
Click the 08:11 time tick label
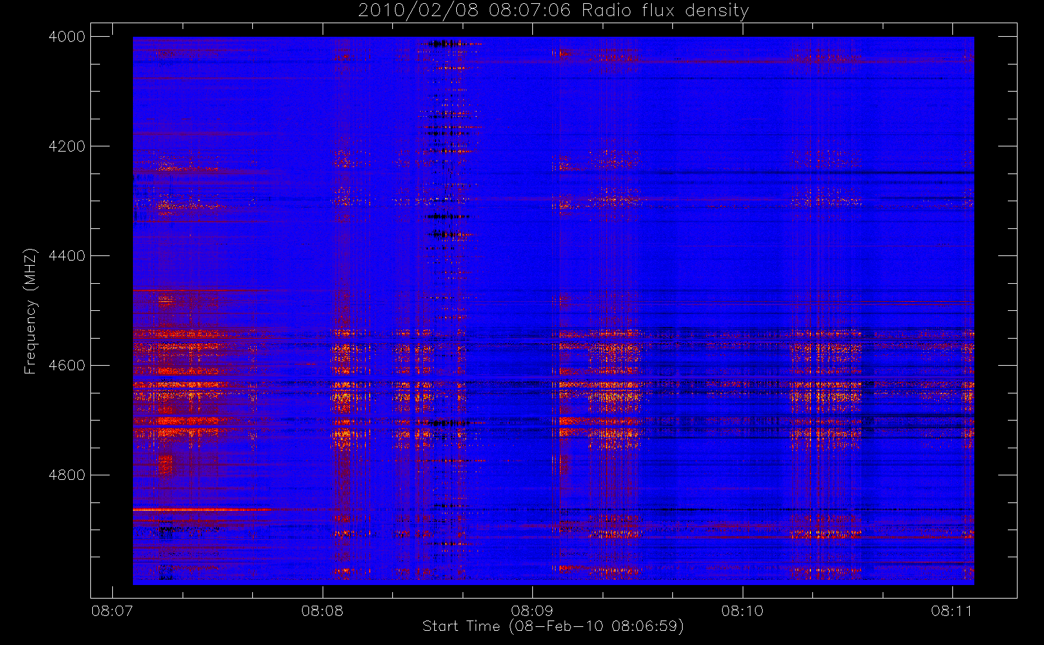coord(952,611)
